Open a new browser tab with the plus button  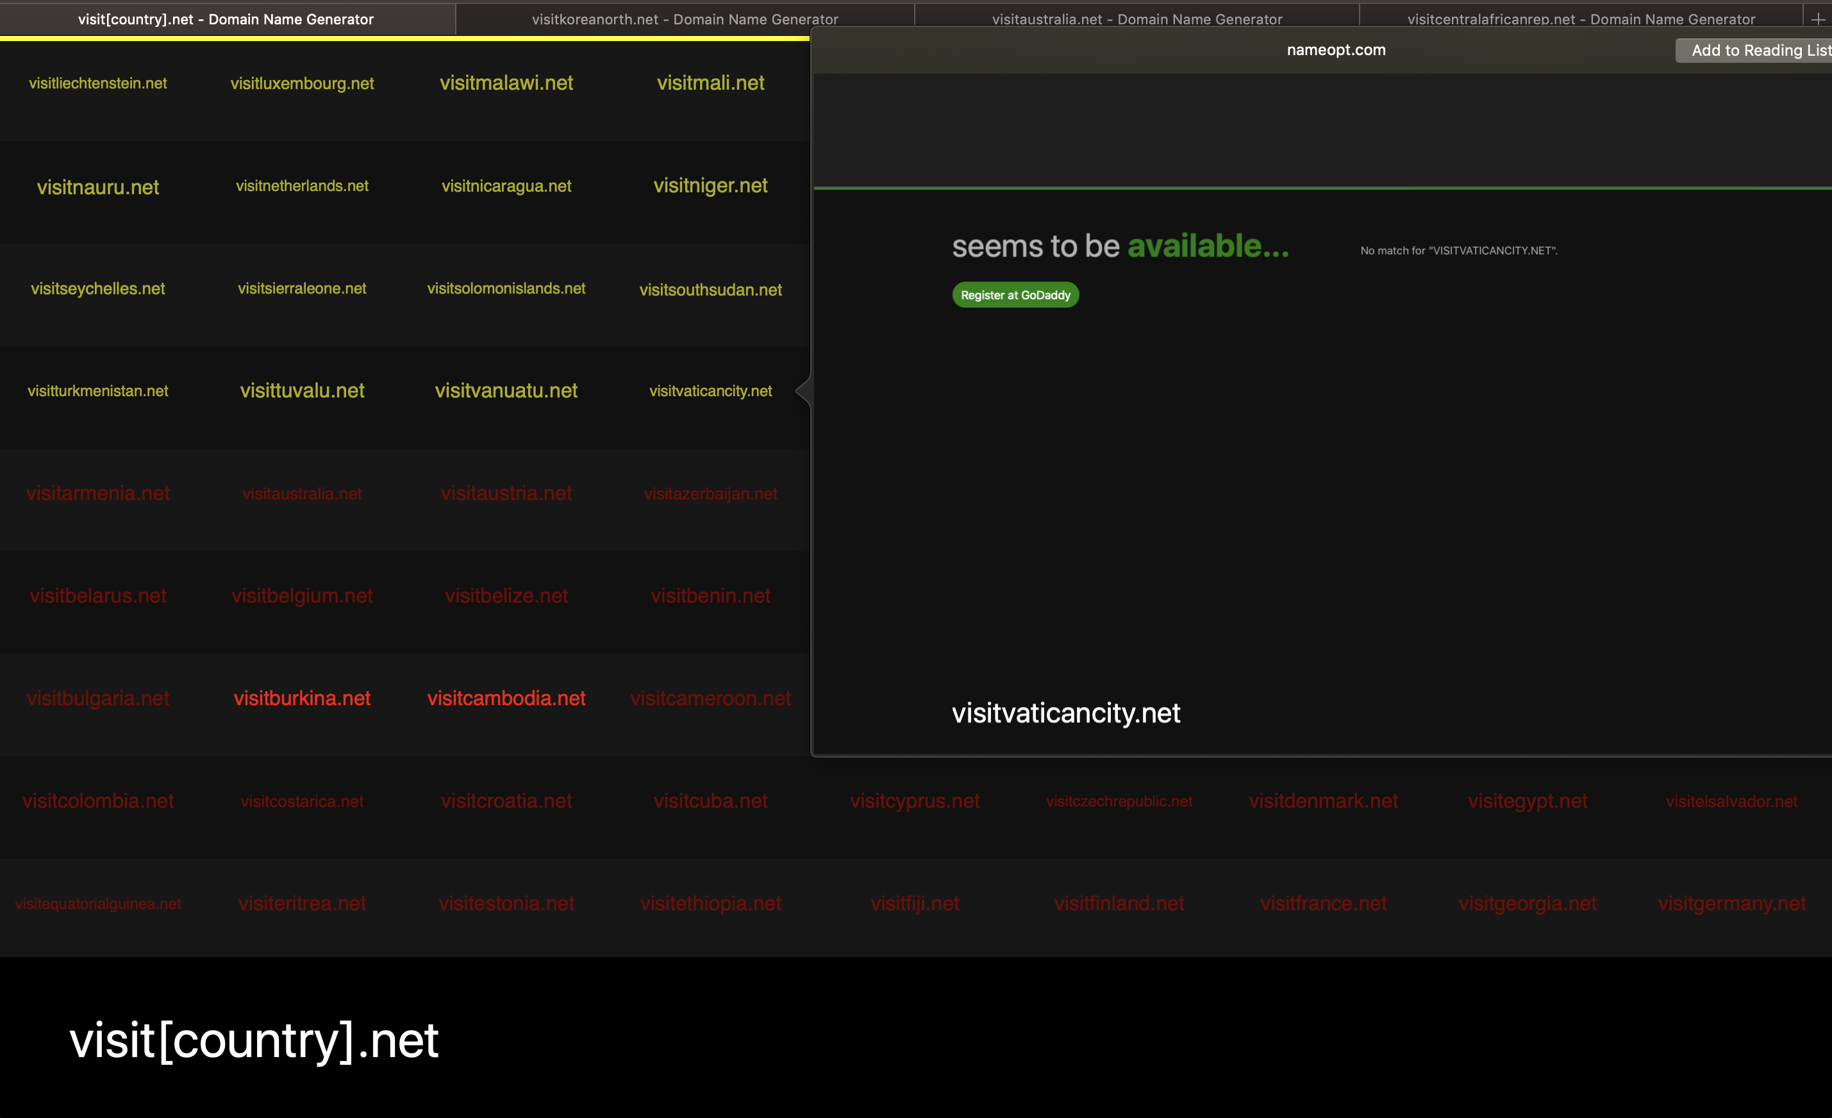(1817, 19)
